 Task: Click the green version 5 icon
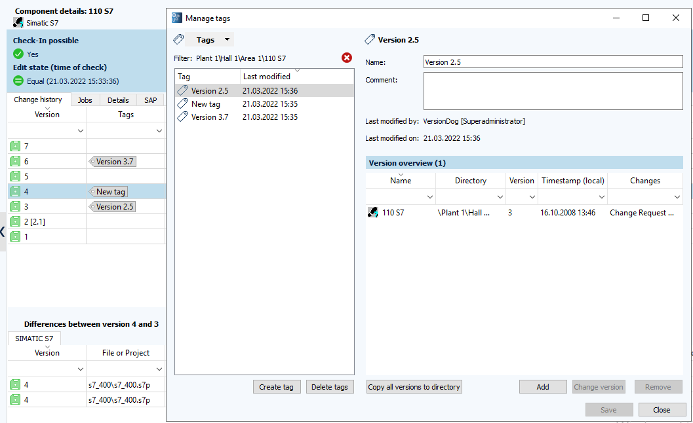(x=15, y=176)
